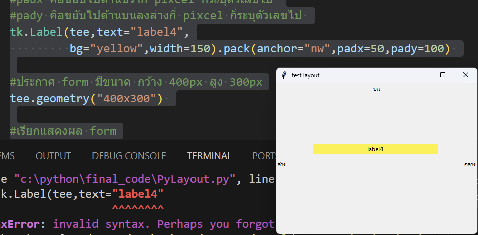Click the test layout window title text

(305, 75)
